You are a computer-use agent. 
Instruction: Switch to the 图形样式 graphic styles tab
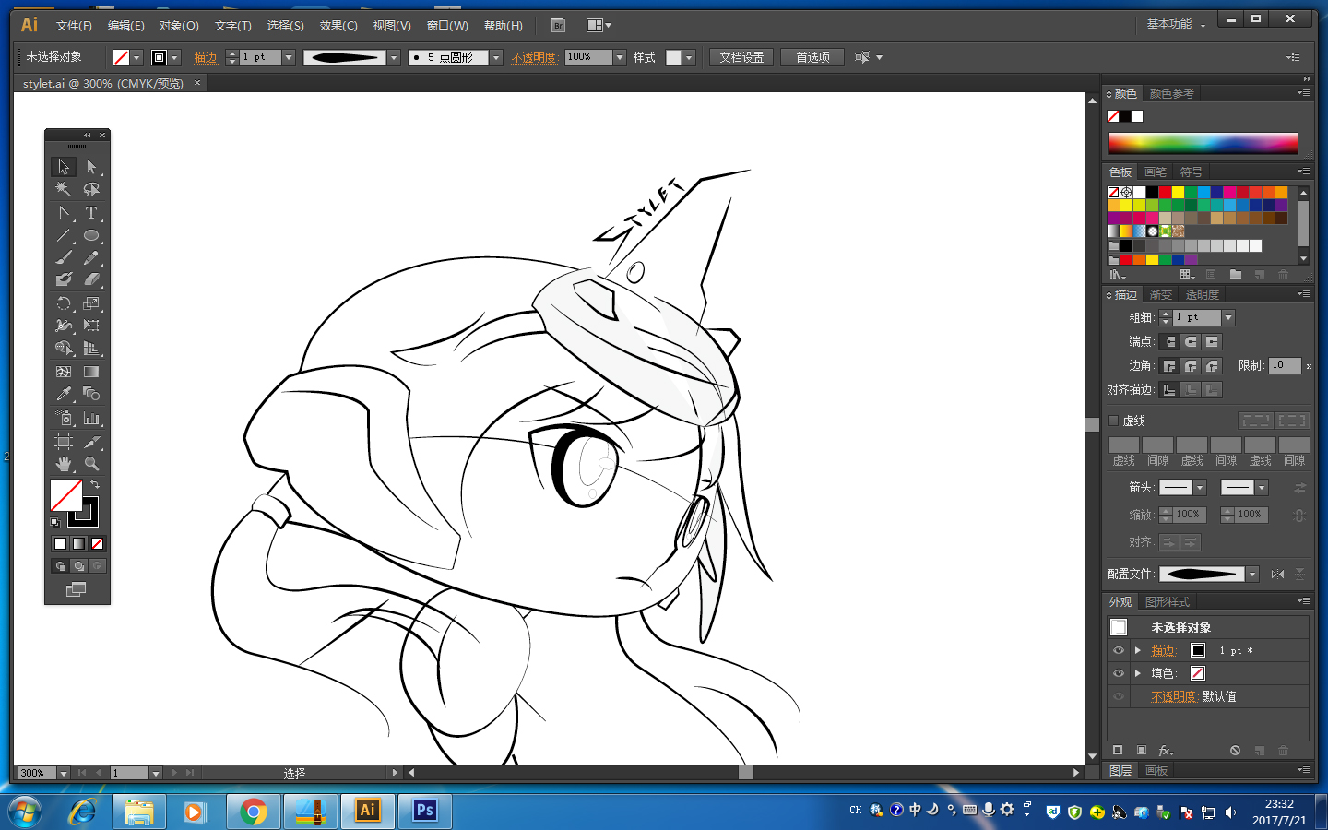[1168, 602]
